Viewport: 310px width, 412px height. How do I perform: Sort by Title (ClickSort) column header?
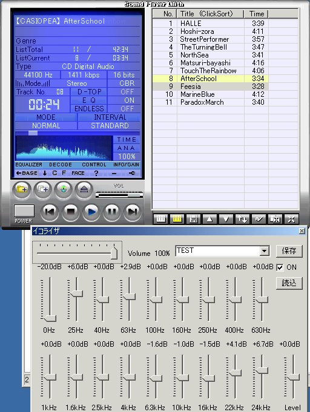[x=211, y=14]
